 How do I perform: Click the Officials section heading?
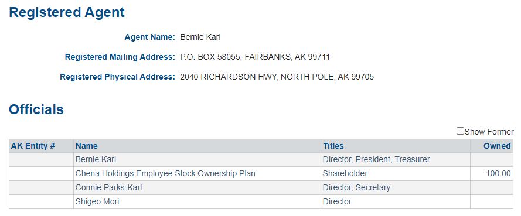36,109
